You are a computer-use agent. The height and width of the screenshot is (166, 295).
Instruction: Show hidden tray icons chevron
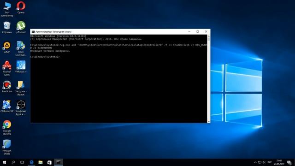coord(255,162)
